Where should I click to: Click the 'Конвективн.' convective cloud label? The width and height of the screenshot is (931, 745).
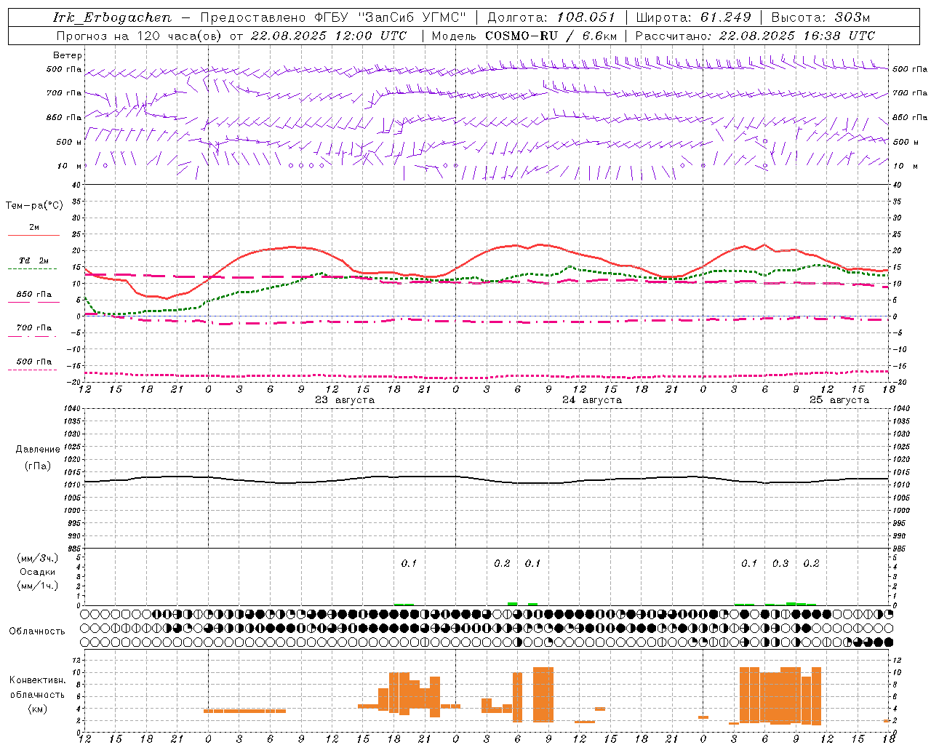[x=37, y=680]
